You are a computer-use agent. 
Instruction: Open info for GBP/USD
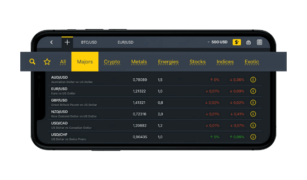[x=253, y=103]
